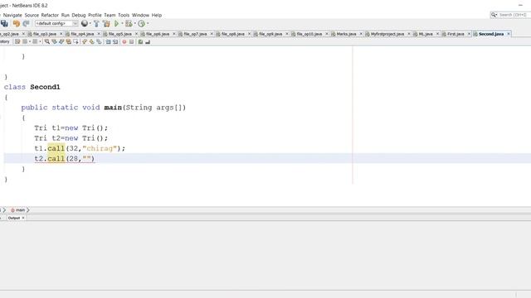Expand the dropdown arrow beside the globe icon
The image size is (531, 298).
[90, 24]
